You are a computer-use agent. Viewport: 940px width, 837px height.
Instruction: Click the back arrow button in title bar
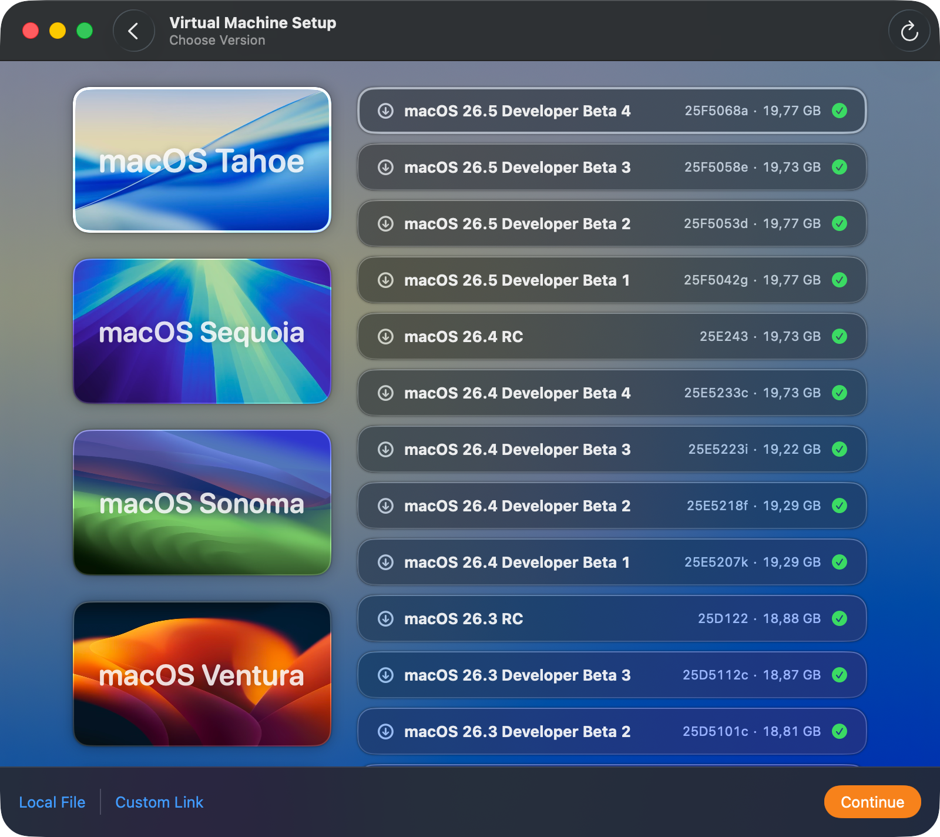(133, 31)
